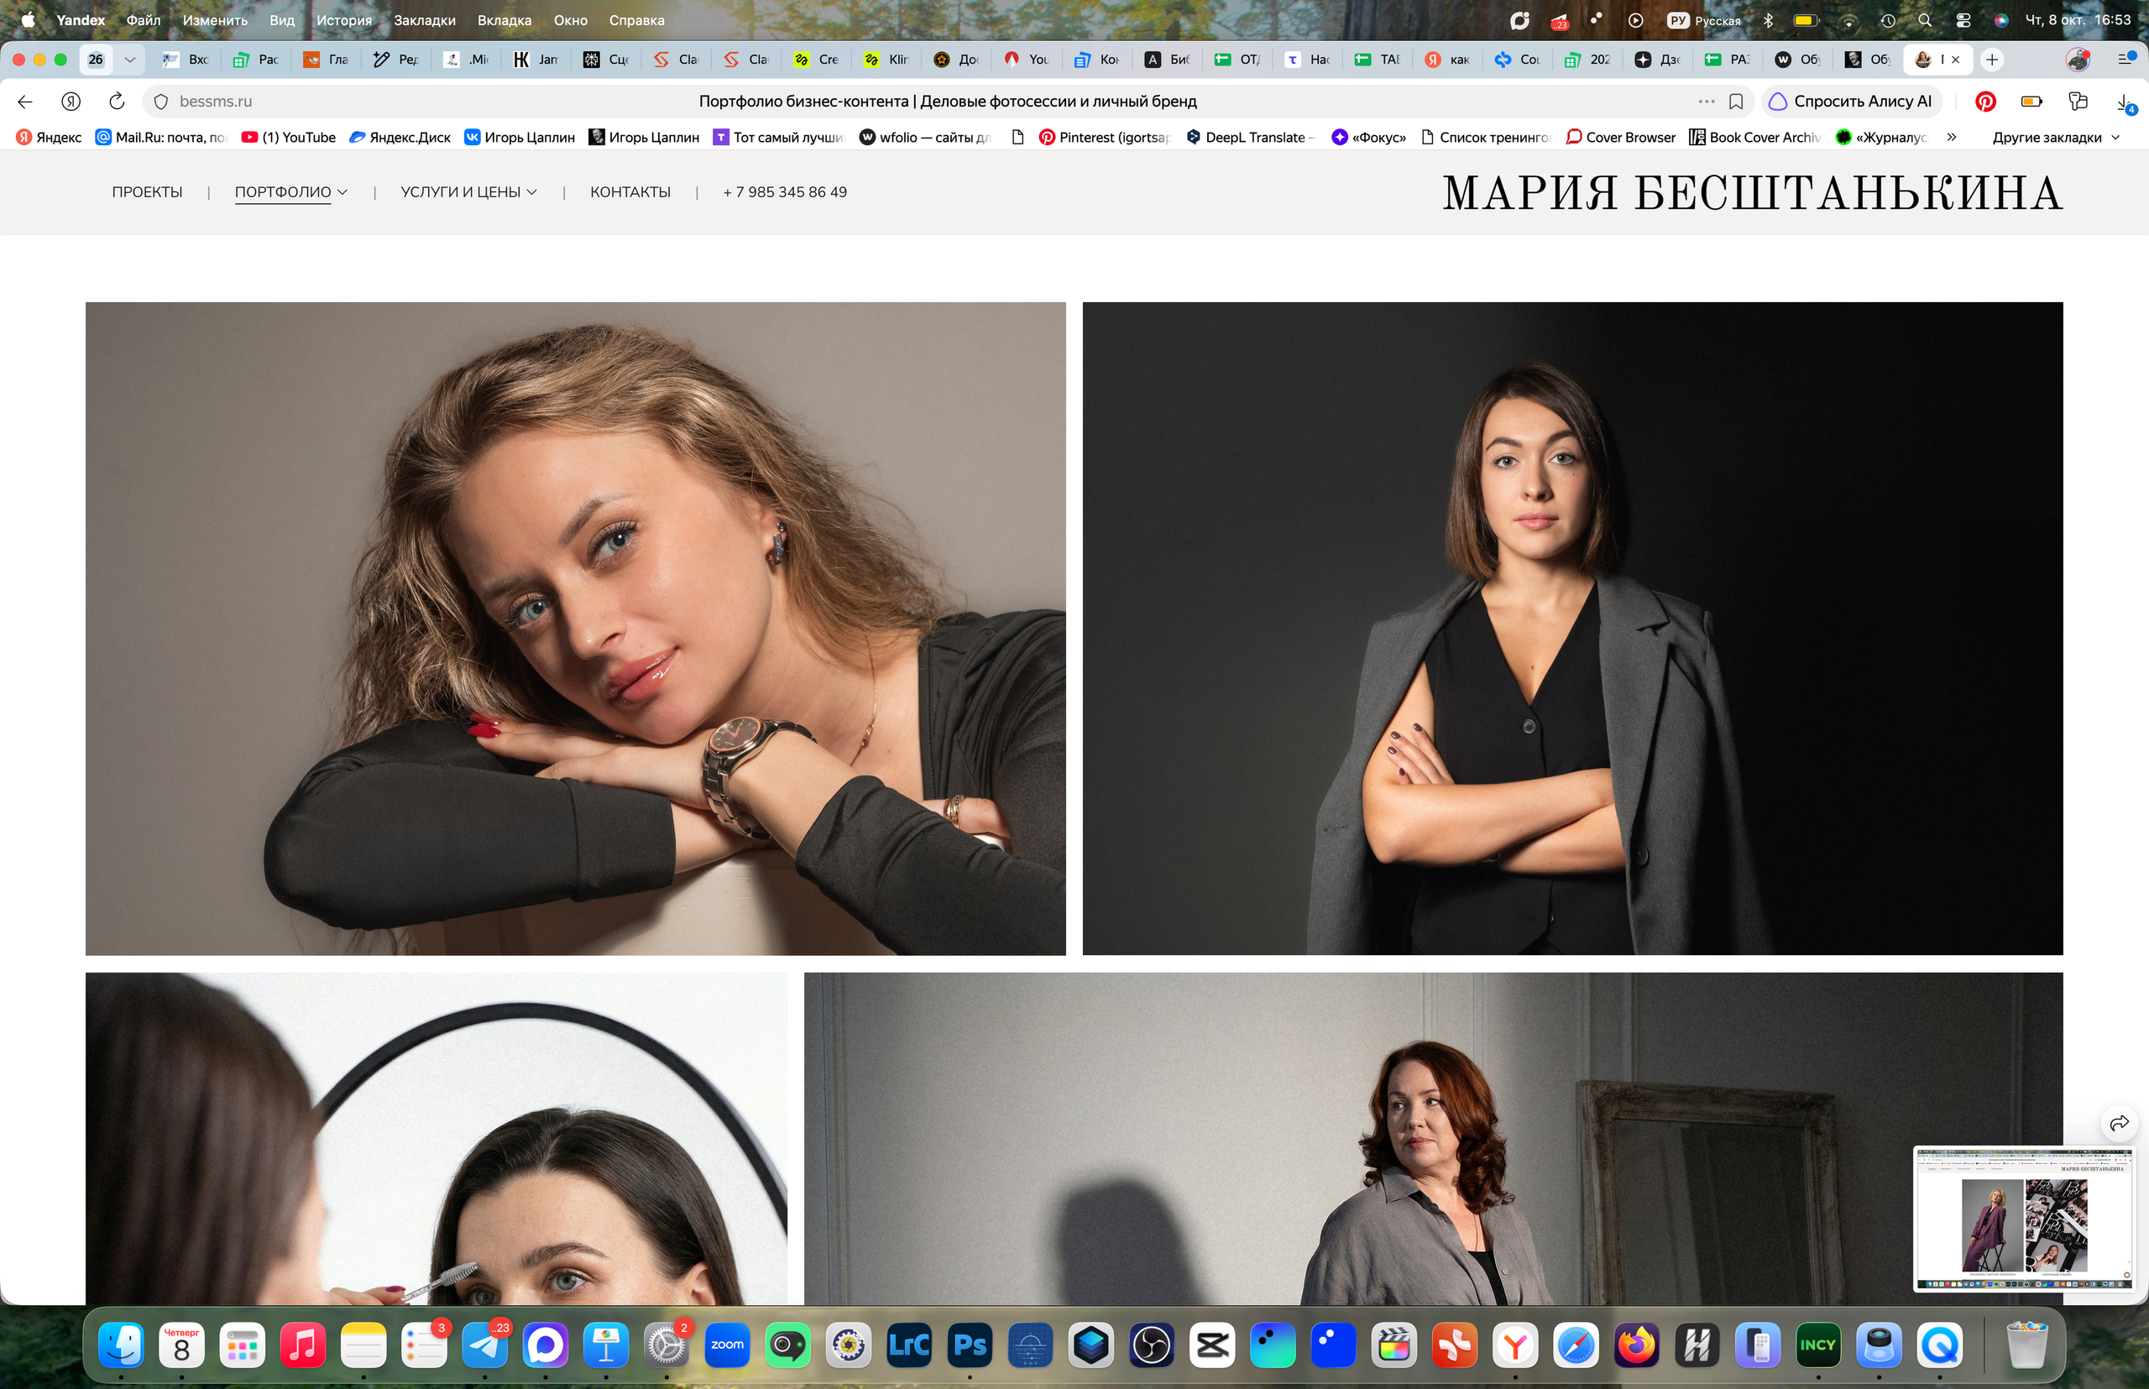
Task: Click the share arrow above the screenshot preview
Action: (2120, 1123)
